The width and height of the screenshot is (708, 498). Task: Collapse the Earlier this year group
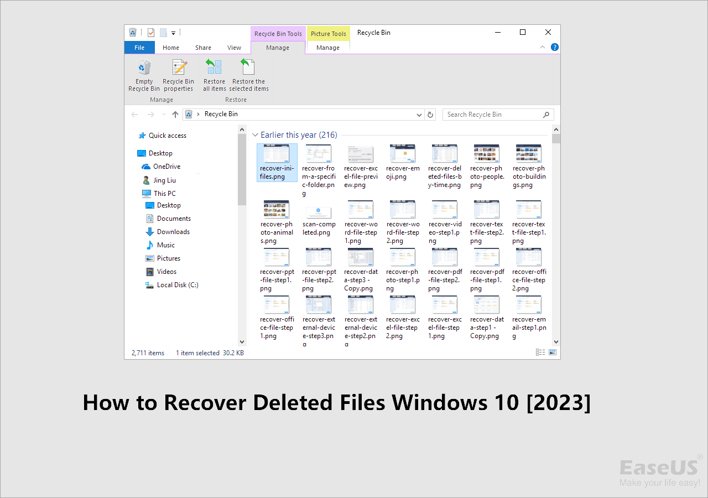pyautogui.click(x=255, y=135)
